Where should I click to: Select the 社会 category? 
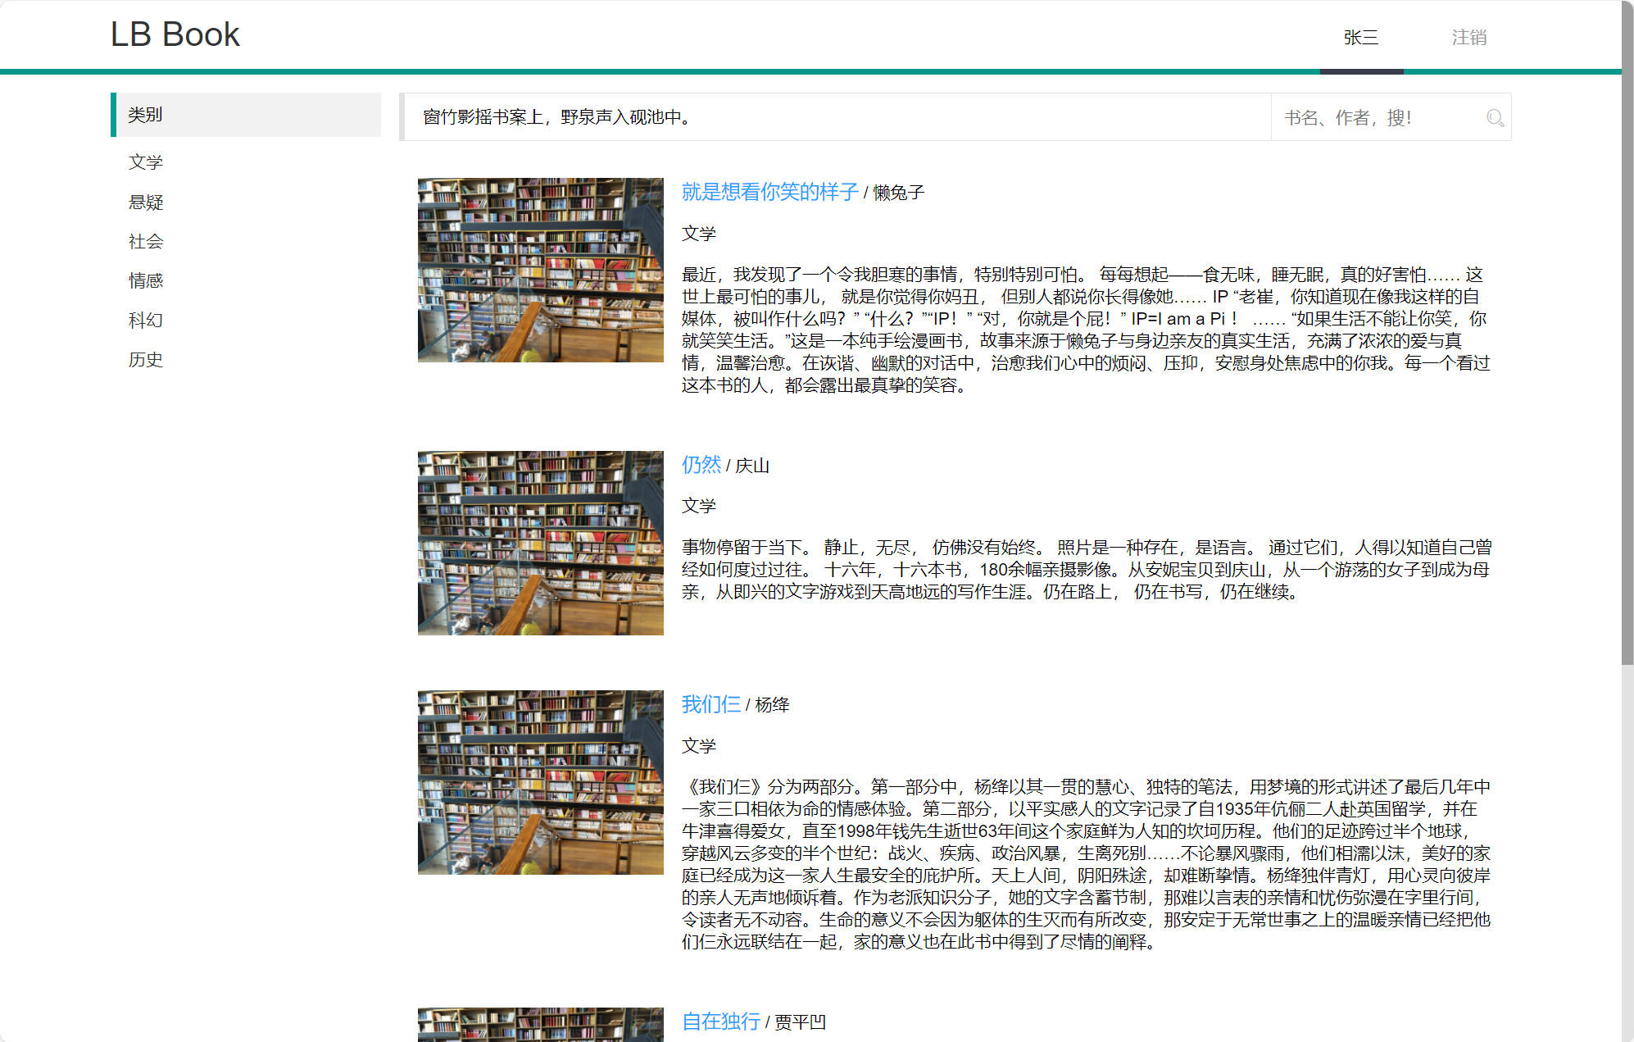[x=145, y=242]
